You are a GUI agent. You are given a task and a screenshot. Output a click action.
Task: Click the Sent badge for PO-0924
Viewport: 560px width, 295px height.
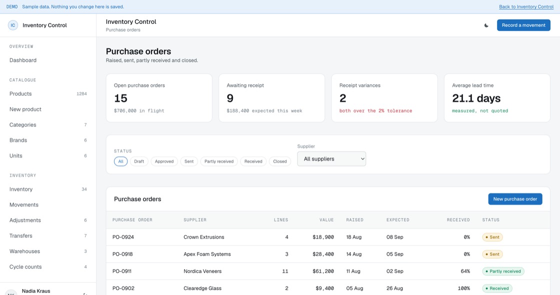(492, 237)
